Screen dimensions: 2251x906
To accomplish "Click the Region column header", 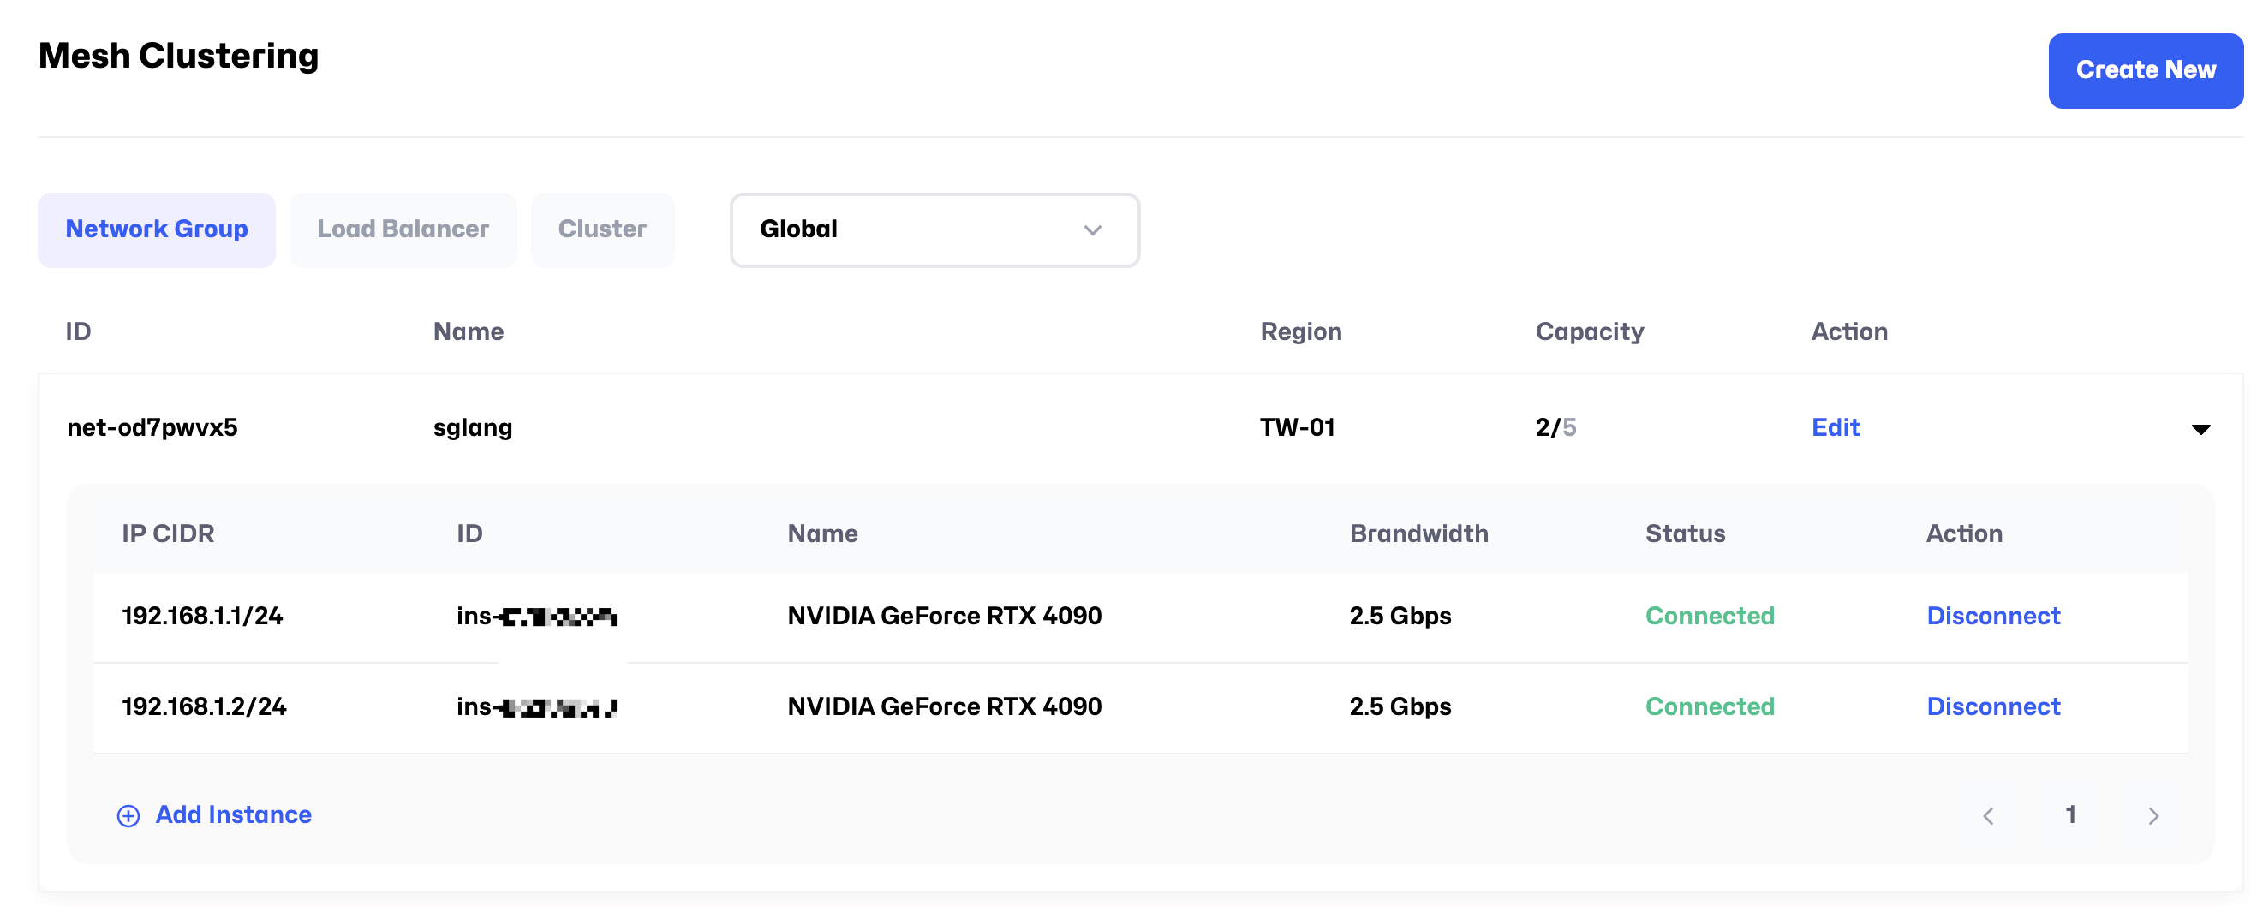I will click(x=1300, y=332).
